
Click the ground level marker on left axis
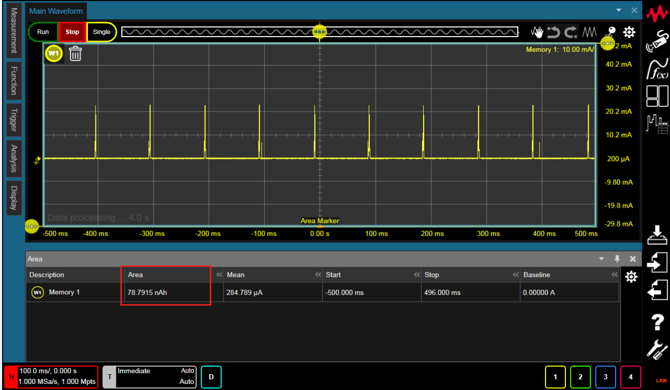tap(37, 160)
